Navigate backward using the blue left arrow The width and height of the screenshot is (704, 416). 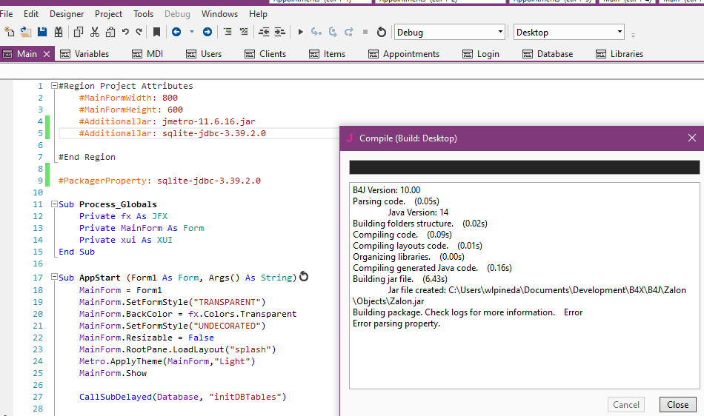coord(176,32)
